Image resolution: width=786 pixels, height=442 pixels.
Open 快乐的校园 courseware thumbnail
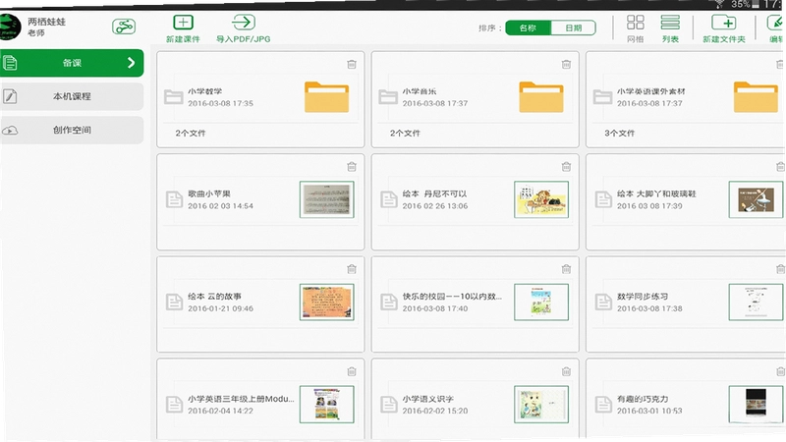pos(541,303)
